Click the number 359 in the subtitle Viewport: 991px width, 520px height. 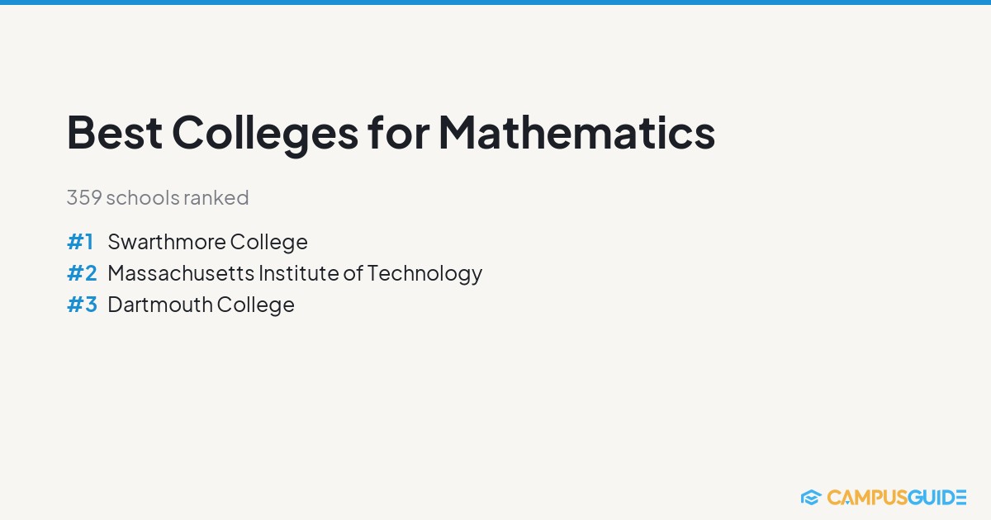84,198
